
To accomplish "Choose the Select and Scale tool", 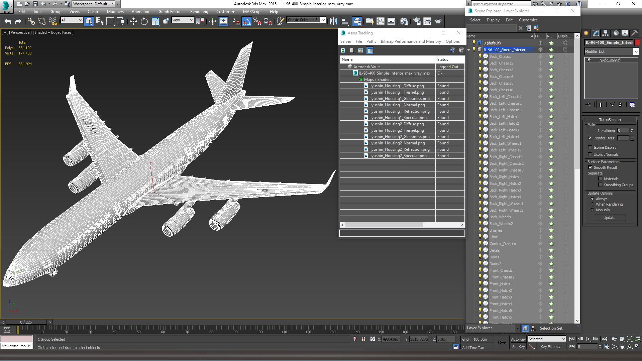I will click(155, 21).
